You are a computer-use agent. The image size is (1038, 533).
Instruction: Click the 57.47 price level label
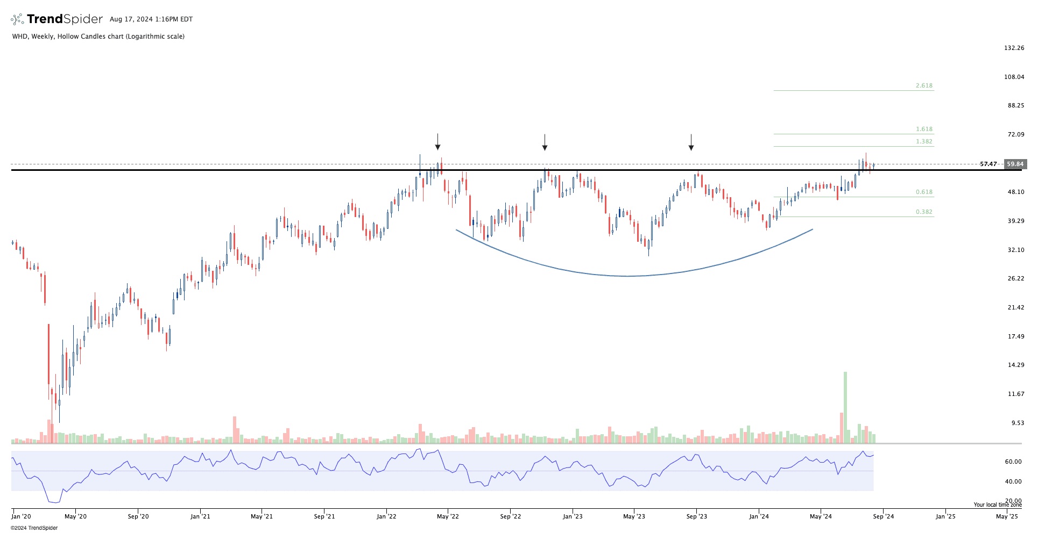(988, 164)
